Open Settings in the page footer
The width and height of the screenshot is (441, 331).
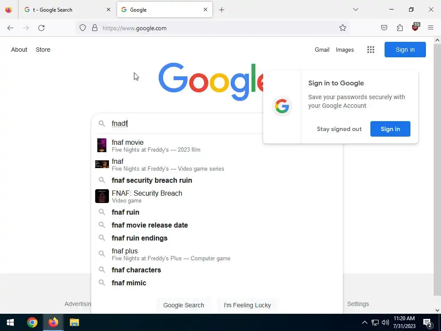(x=358, y=304)
